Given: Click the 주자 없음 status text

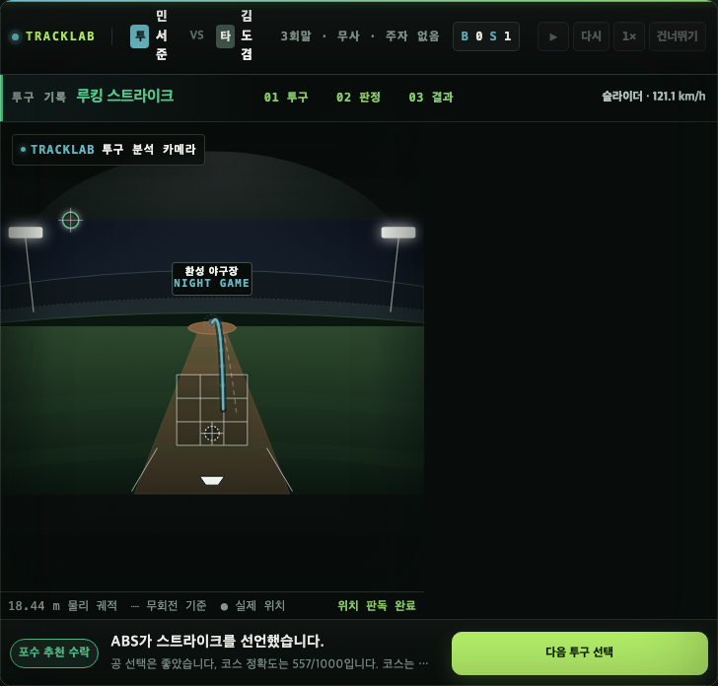Looking at the screenshot, I should [412, 36].
